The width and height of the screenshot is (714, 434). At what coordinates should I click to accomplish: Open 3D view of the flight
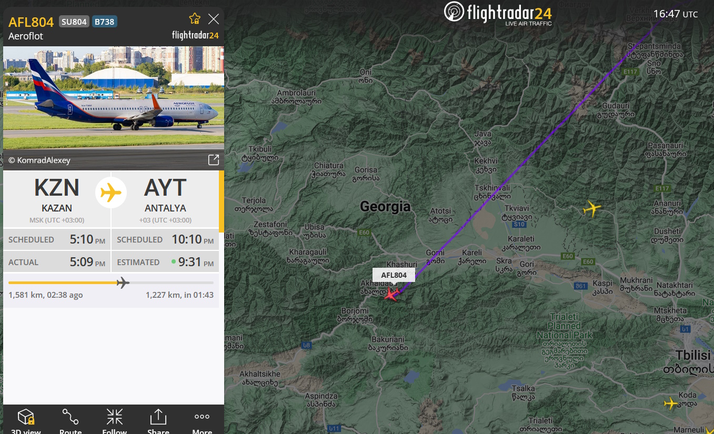point(26,420)
